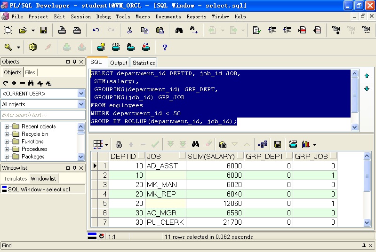The height and width of the screenshot is (252, 376).
Task: Select the AD_ASST cell in row 1
Action: pos(166,166)
